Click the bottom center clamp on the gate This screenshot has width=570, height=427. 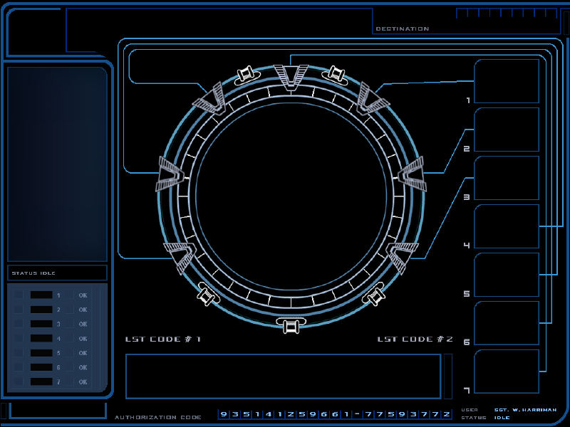291,325
